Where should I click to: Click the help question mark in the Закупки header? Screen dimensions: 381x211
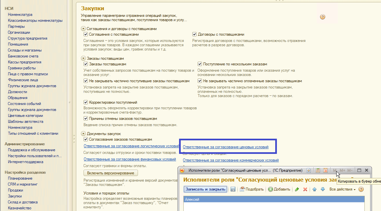(x=322, y=17)
